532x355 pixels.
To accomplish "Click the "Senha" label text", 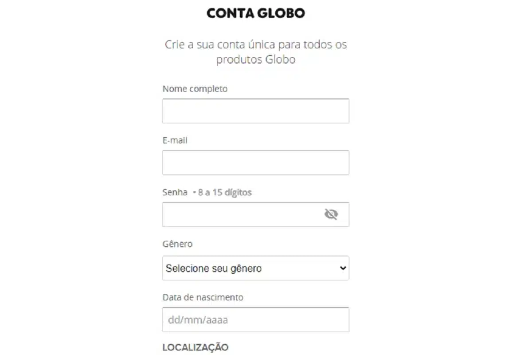I will click(175, 193).
